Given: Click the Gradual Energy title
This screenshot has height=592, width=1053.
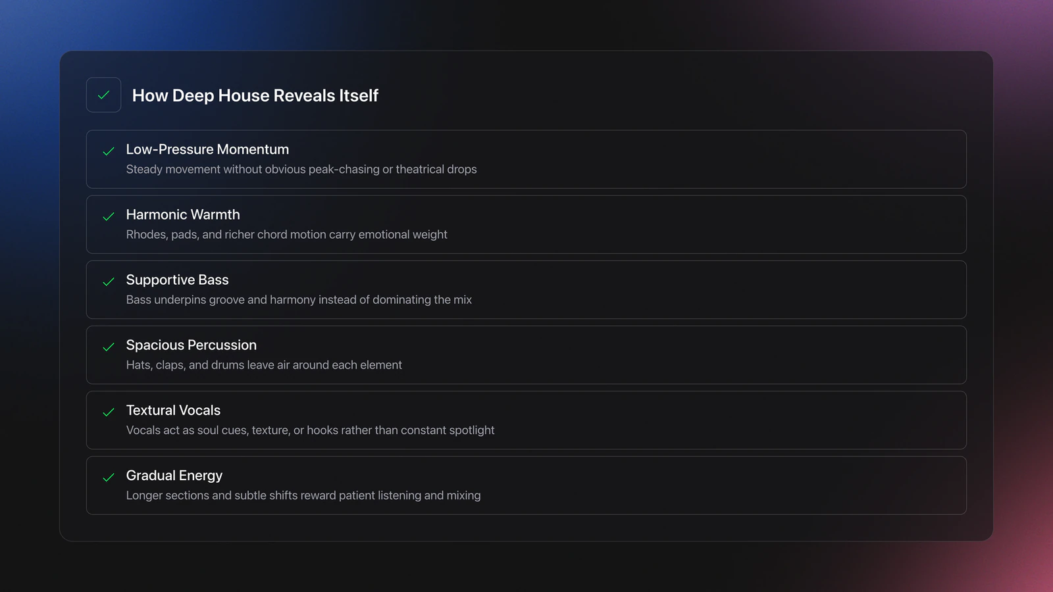Looking at the screenshot, I should tap(174, 475).
